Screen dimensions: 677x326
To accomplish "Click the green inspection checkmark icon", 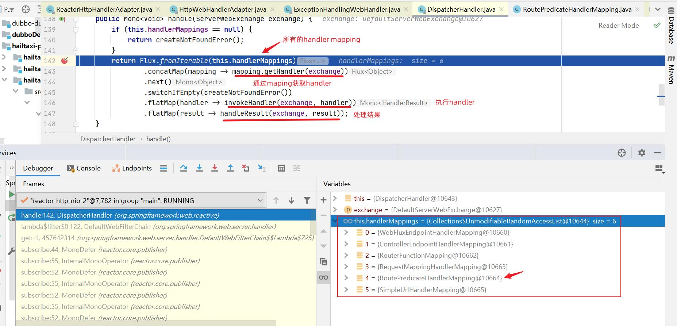I will tap(657, 25).
